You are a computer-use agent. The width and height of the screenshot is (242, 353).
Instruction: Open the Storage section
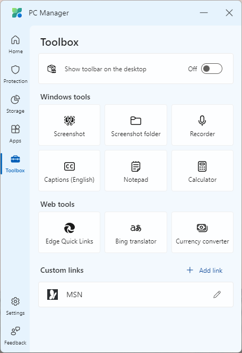pyautogui.click(x=15, y=104)
